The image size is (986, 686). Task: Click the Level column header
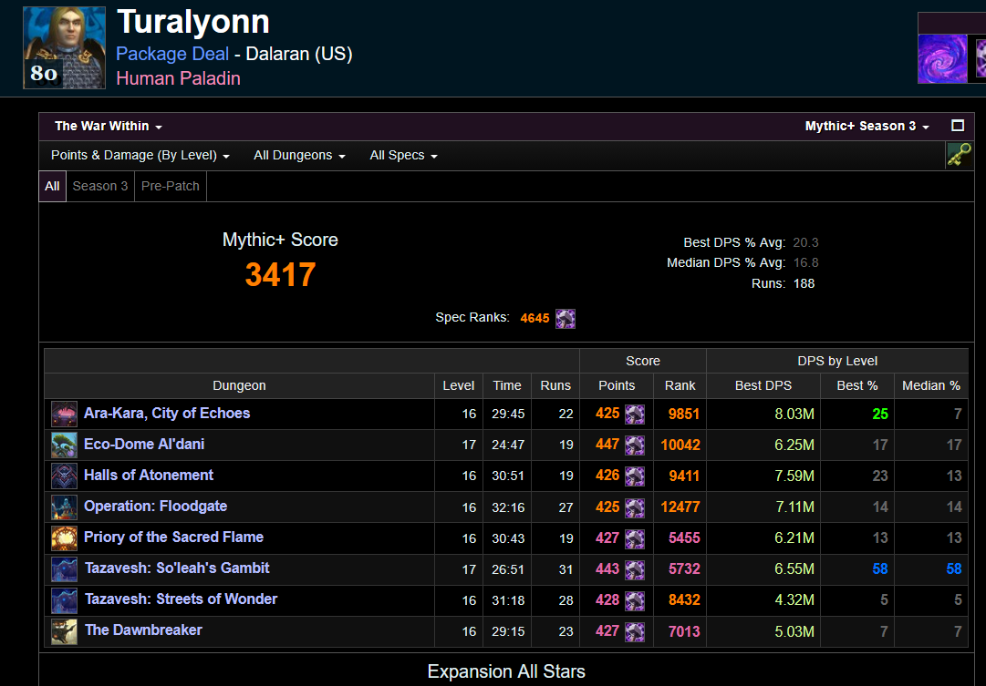(x=459, y=385)
